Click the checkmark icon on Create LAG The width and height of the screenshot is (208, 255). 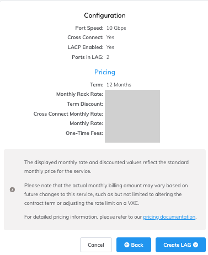tap(196, 245)
